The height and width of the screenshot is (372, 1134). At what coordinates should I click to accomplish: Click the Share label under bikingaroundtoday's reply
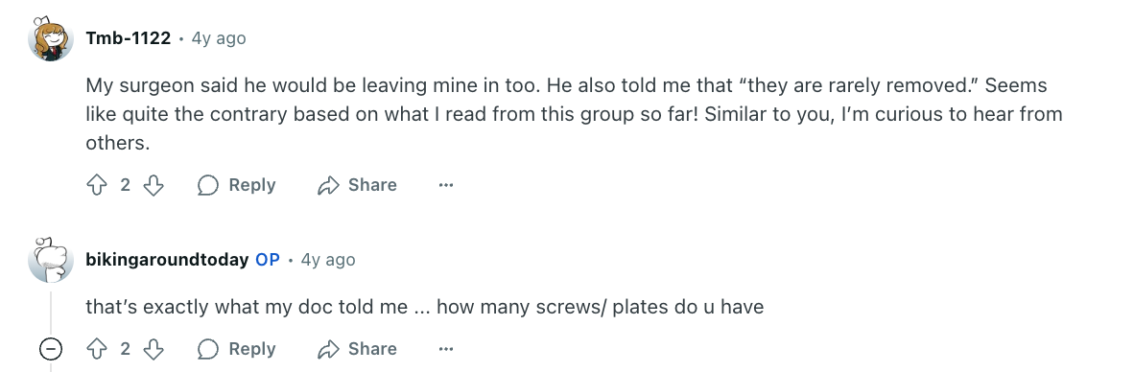371,350
